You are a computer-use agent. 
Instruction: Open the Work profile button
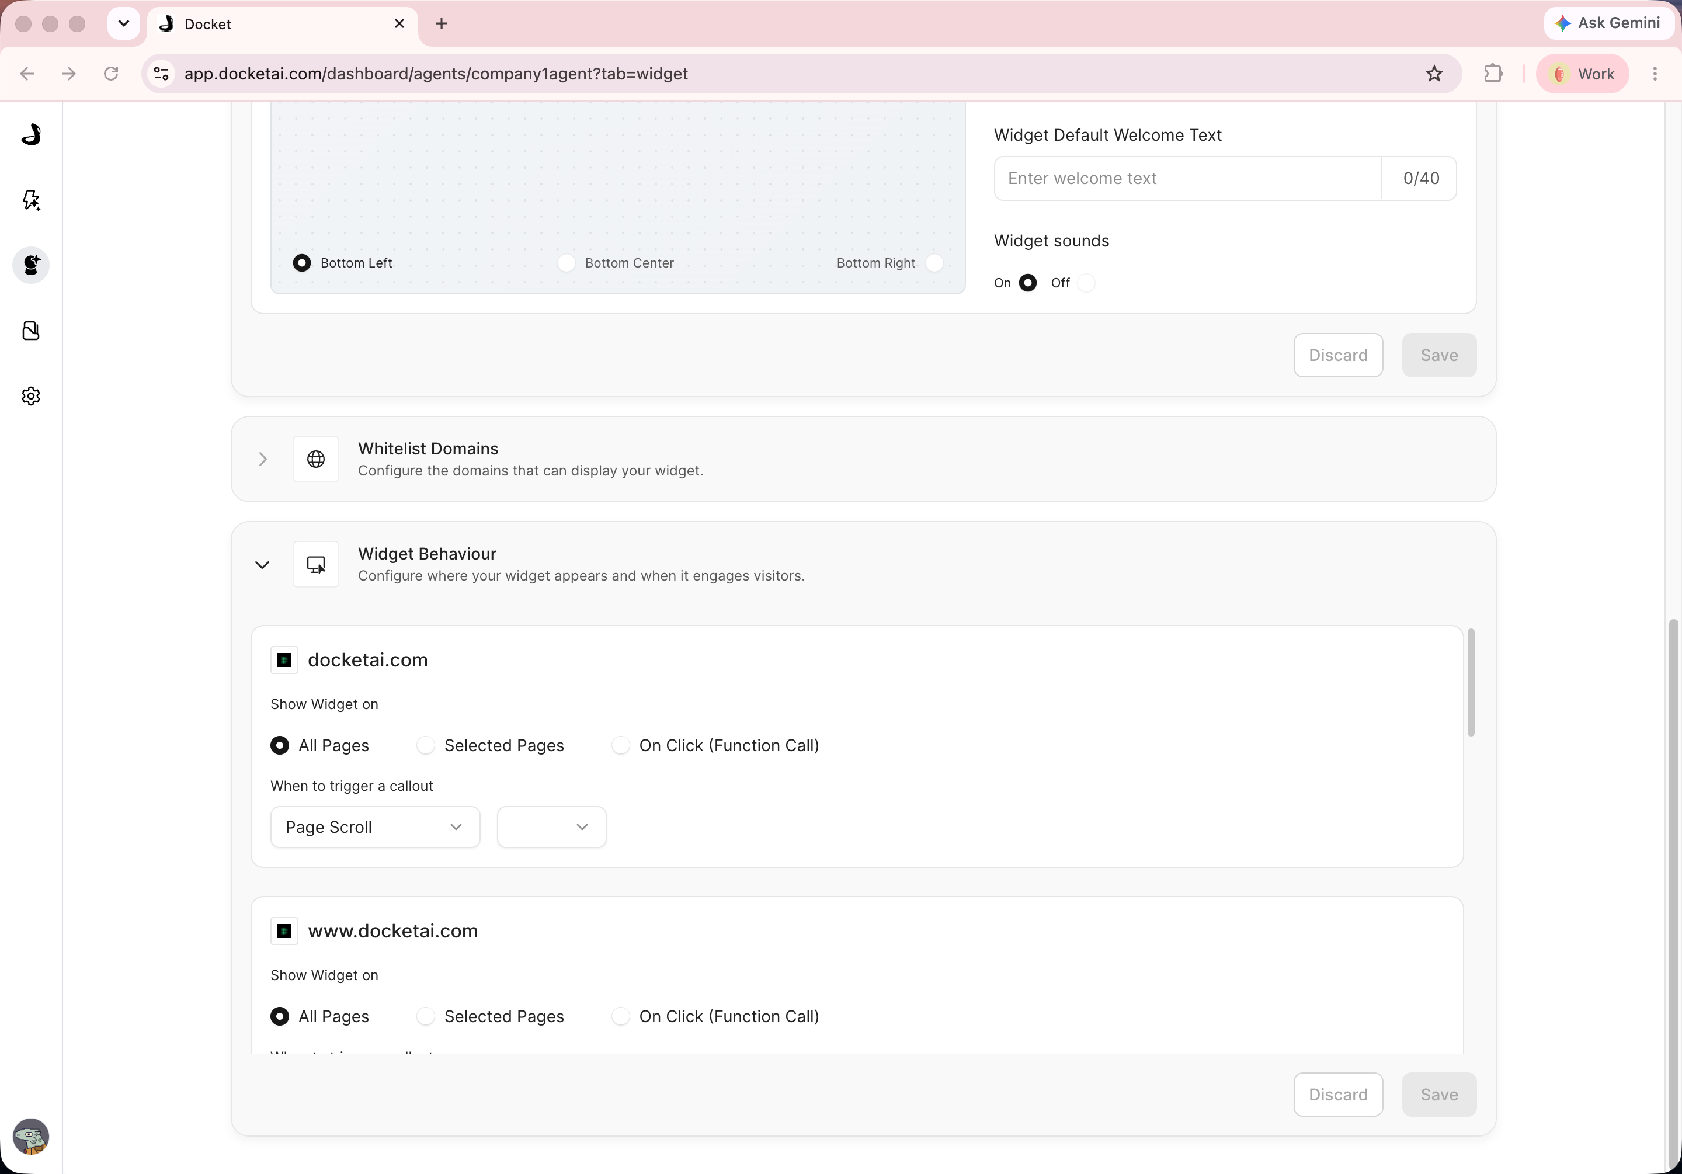click(x=1582, y=73)
